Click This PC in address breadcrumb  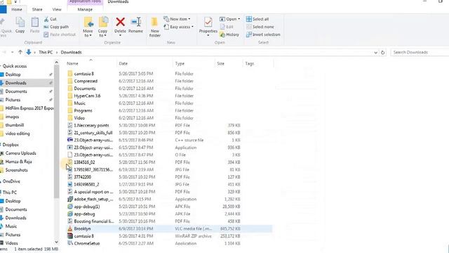tap(46, 52)
